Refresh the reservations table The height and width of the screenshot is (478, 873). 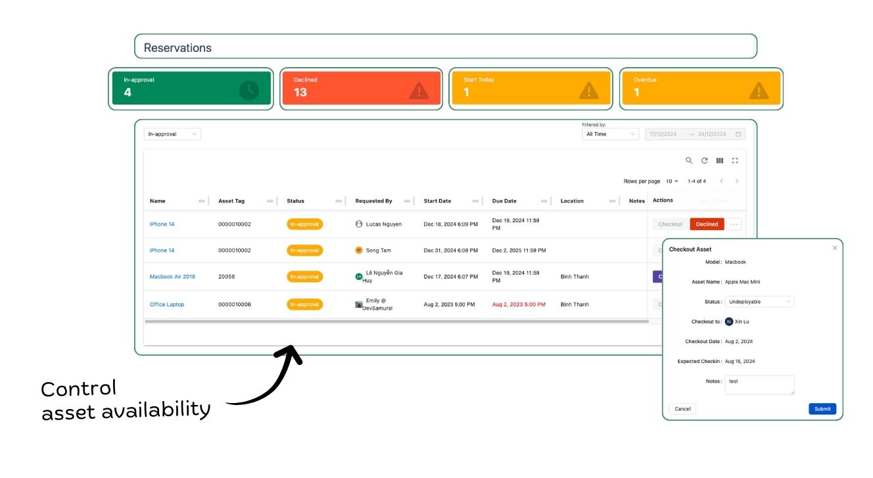tap(704, 160)
